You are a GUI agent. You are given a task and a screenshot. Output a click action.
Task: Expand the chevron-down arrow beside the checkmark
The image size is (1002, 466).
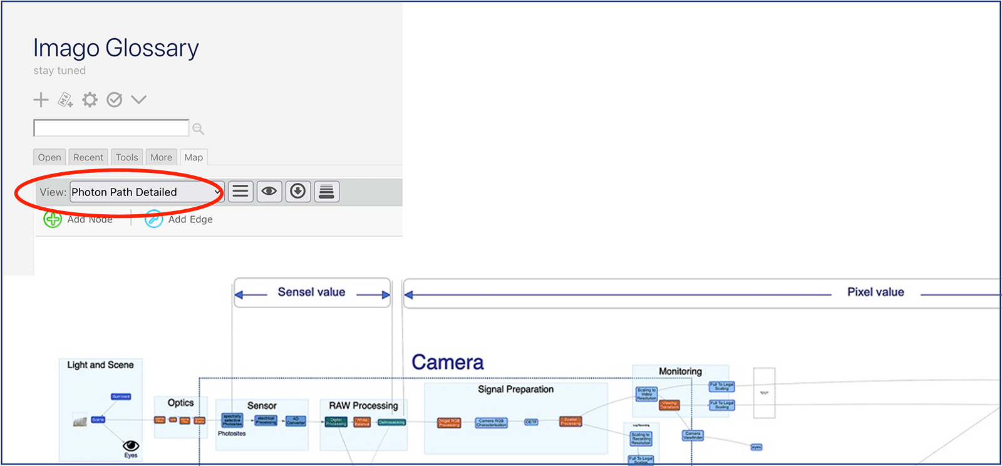(139, 100)
